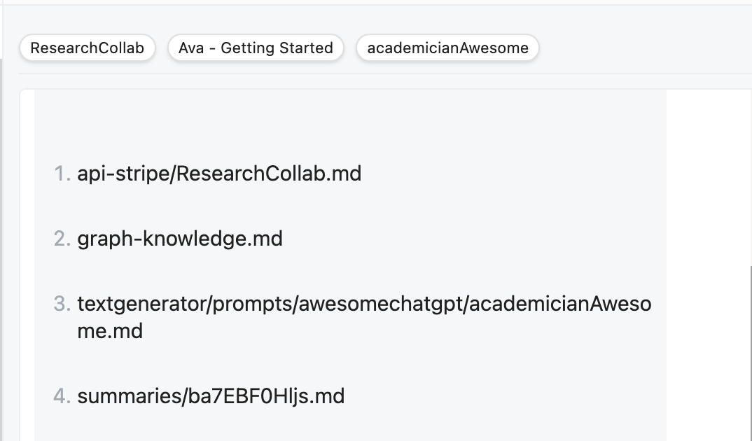Open summaries/ba7EBF0Hljs.md file
Screen dimensions: 752x441
[212, 395]
